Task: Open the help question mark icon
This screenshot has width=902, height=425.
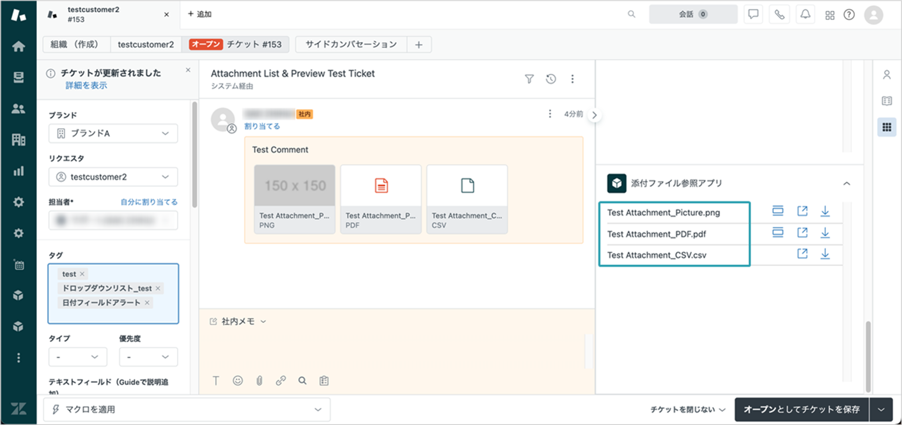Action: coord(849,14)
